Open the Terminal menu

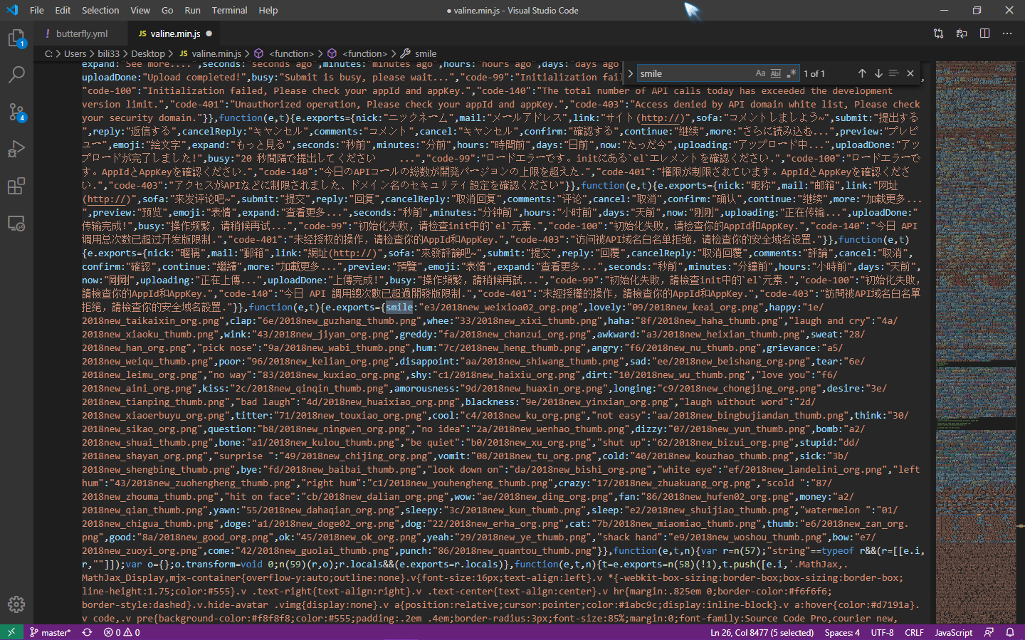[x=229, y=10]
